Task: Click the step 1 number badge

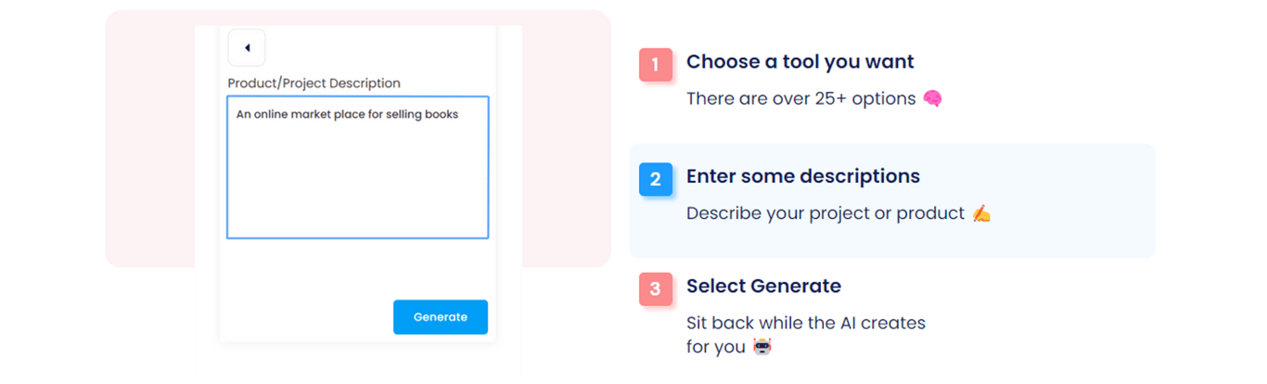Action: coord(655,65)
